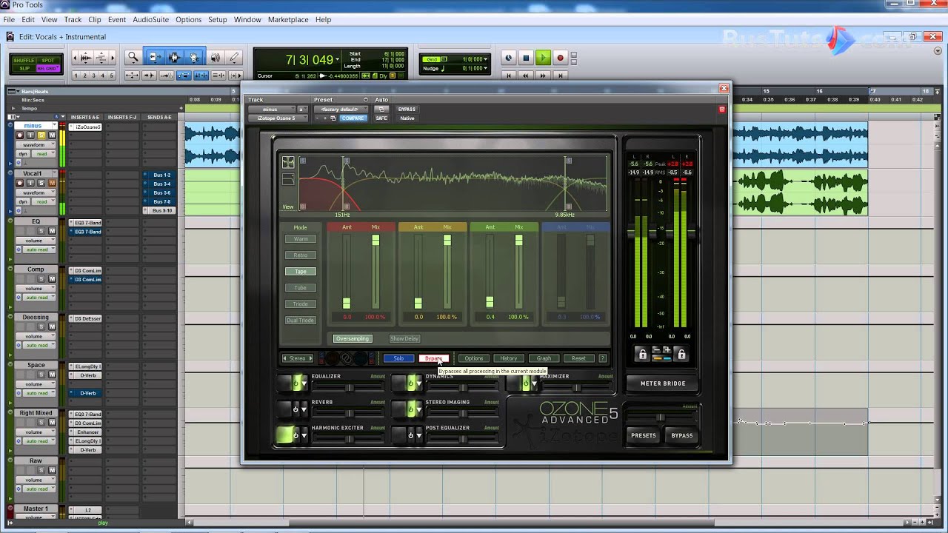Open the minus track selector dropdown
The image size is (948, 533).
[x=271, y=110]
